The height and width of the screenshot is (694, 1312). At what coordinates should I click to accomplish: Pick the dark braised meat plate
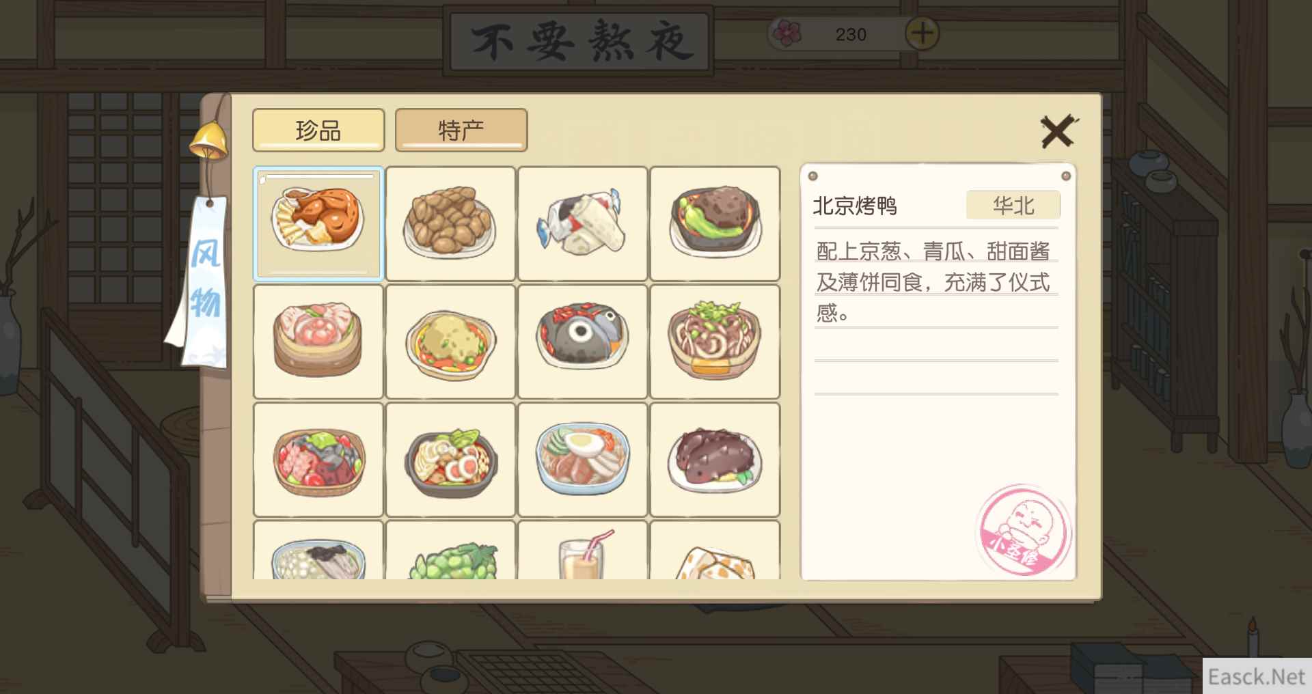715,460
